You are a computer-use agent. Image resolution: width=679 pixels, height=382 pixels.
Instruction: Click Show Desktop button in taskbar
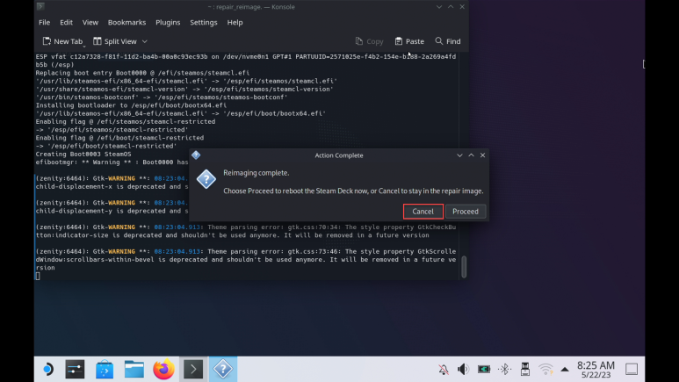(632, 369)
